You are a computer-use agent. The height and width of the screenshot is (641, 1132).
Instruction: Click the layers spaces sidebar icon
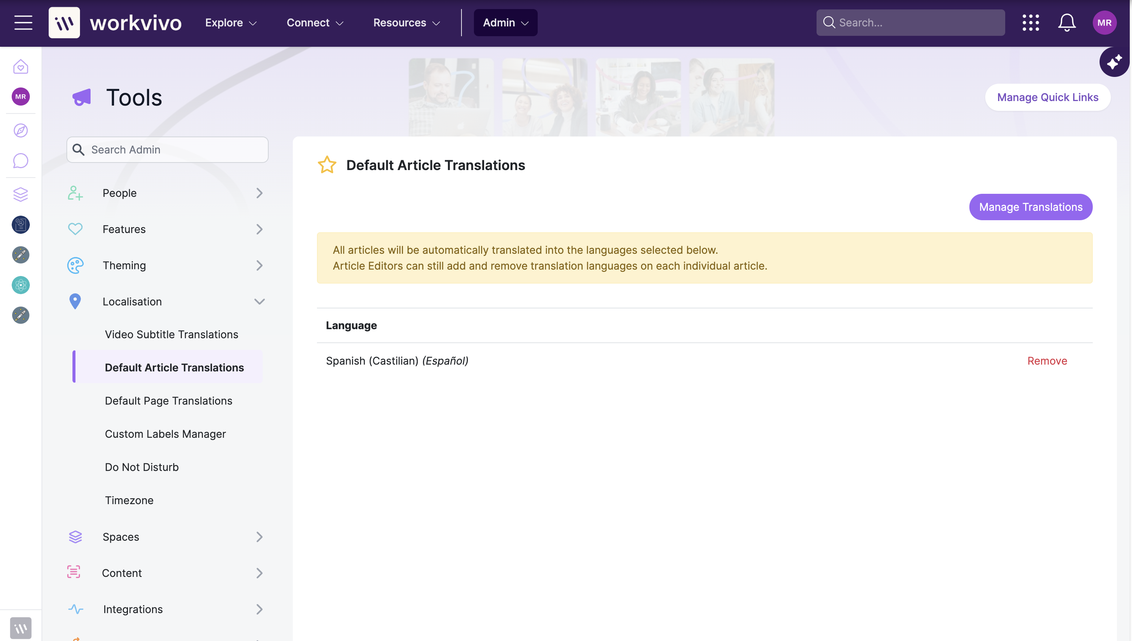click(21, 194)
